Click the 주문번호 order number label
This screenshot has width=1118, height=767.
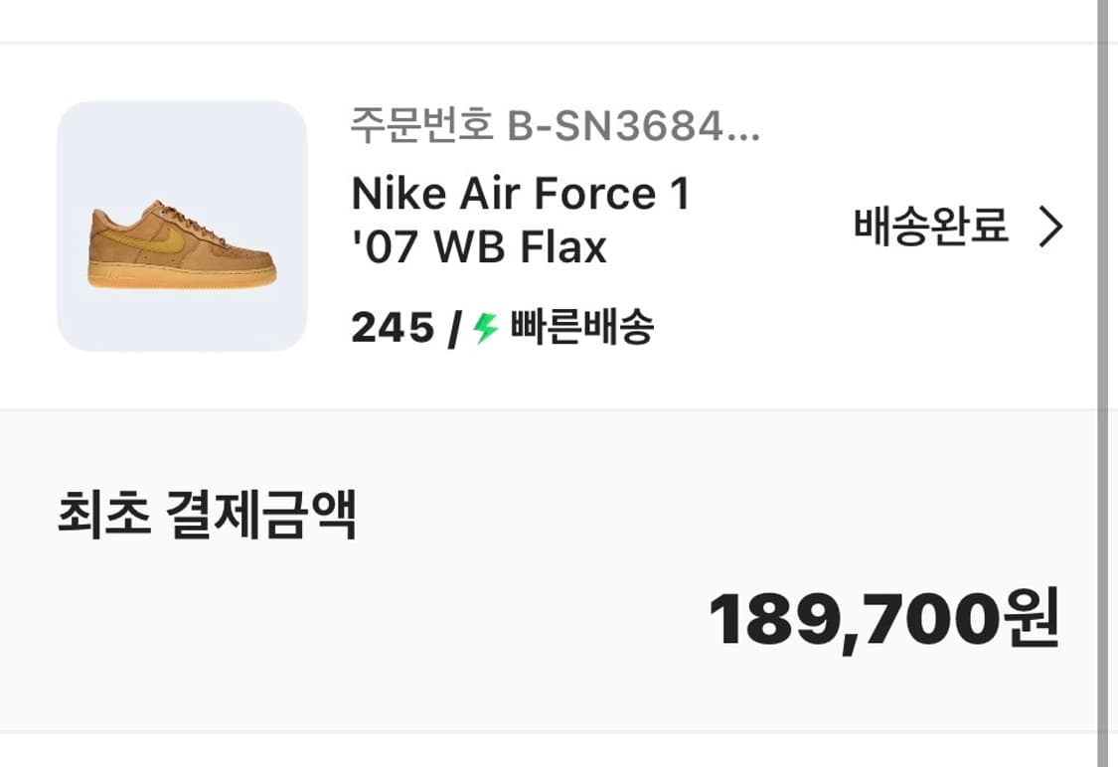pos(421,127)
